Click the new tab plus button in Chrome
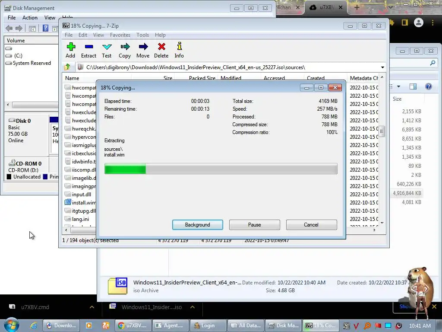The width and height of the screenshot is (442, 332). [x=357, y=7]
